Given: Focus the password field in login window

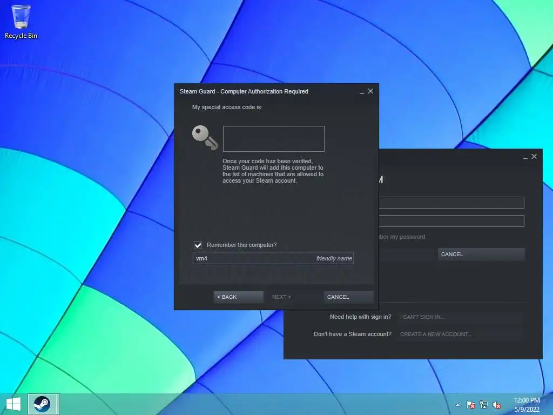Looking at the screenshot, I should 451,221.
